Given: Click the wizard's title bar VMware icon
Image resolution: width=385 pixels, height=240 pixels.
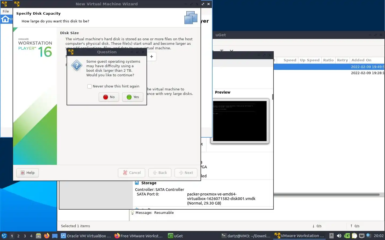Looking at the screenshot, I should (17, 4).
